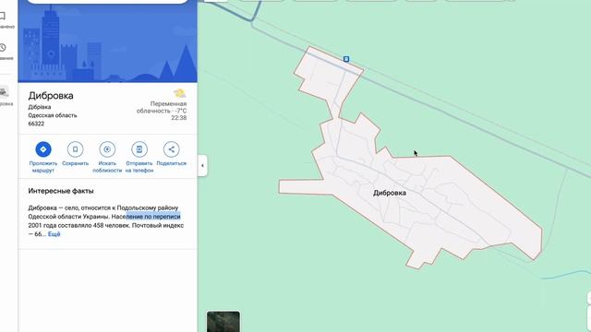Click the weather partly cloudy icon
This screenshot has width=591, height=332.
click(179, 93)
